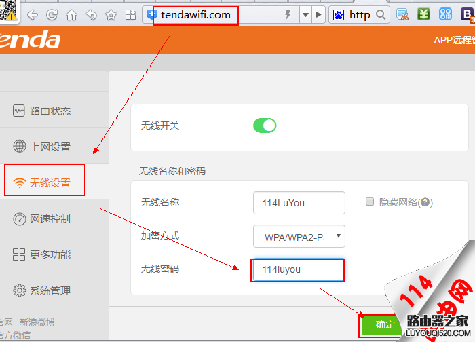Viewport: 475px width, 342px height.
Task: Click the search magnifier icon
Action: (381, 14)
